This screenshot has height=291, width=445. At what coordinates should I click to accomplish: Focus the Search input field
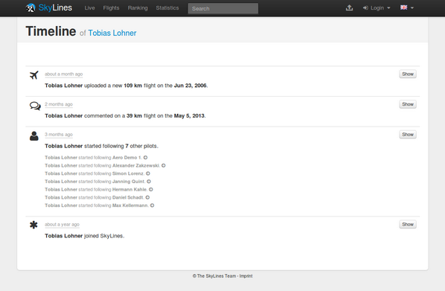click(223, 8)
